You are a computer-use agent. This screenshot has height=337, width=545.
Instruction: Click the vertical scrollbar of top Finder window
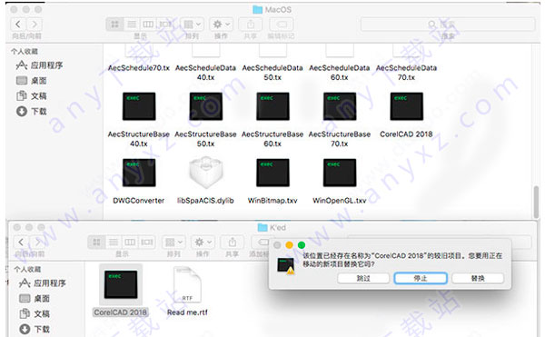[x=536, y=203]
